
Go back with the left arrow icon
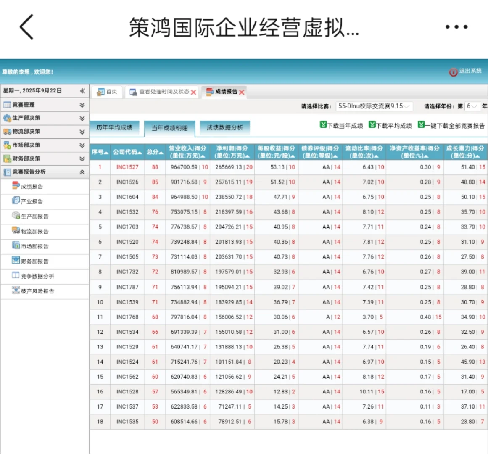[27, 27]
